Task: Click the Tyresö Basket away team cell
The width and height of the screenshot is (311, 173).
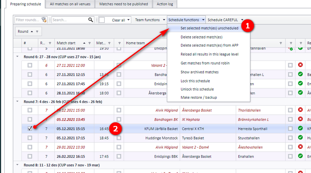Action: coord(208,138)
